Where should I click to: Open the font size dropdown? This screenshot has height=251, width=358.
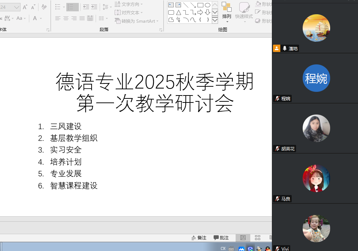click(x=17, y=7)
